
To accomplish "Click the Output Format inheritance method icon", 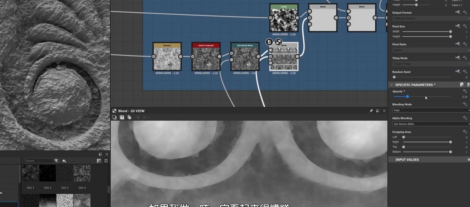I will coord(458,12).
